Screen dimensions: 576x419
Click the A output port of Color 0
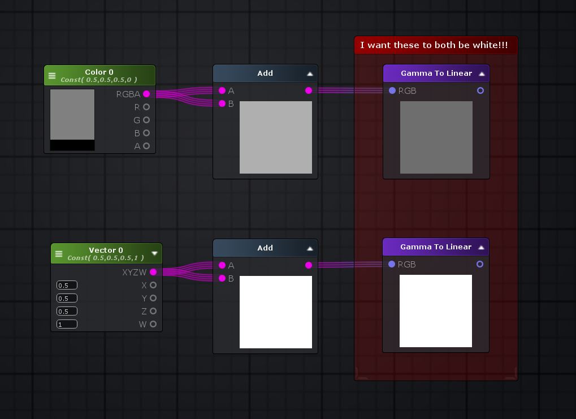point(146,146)
